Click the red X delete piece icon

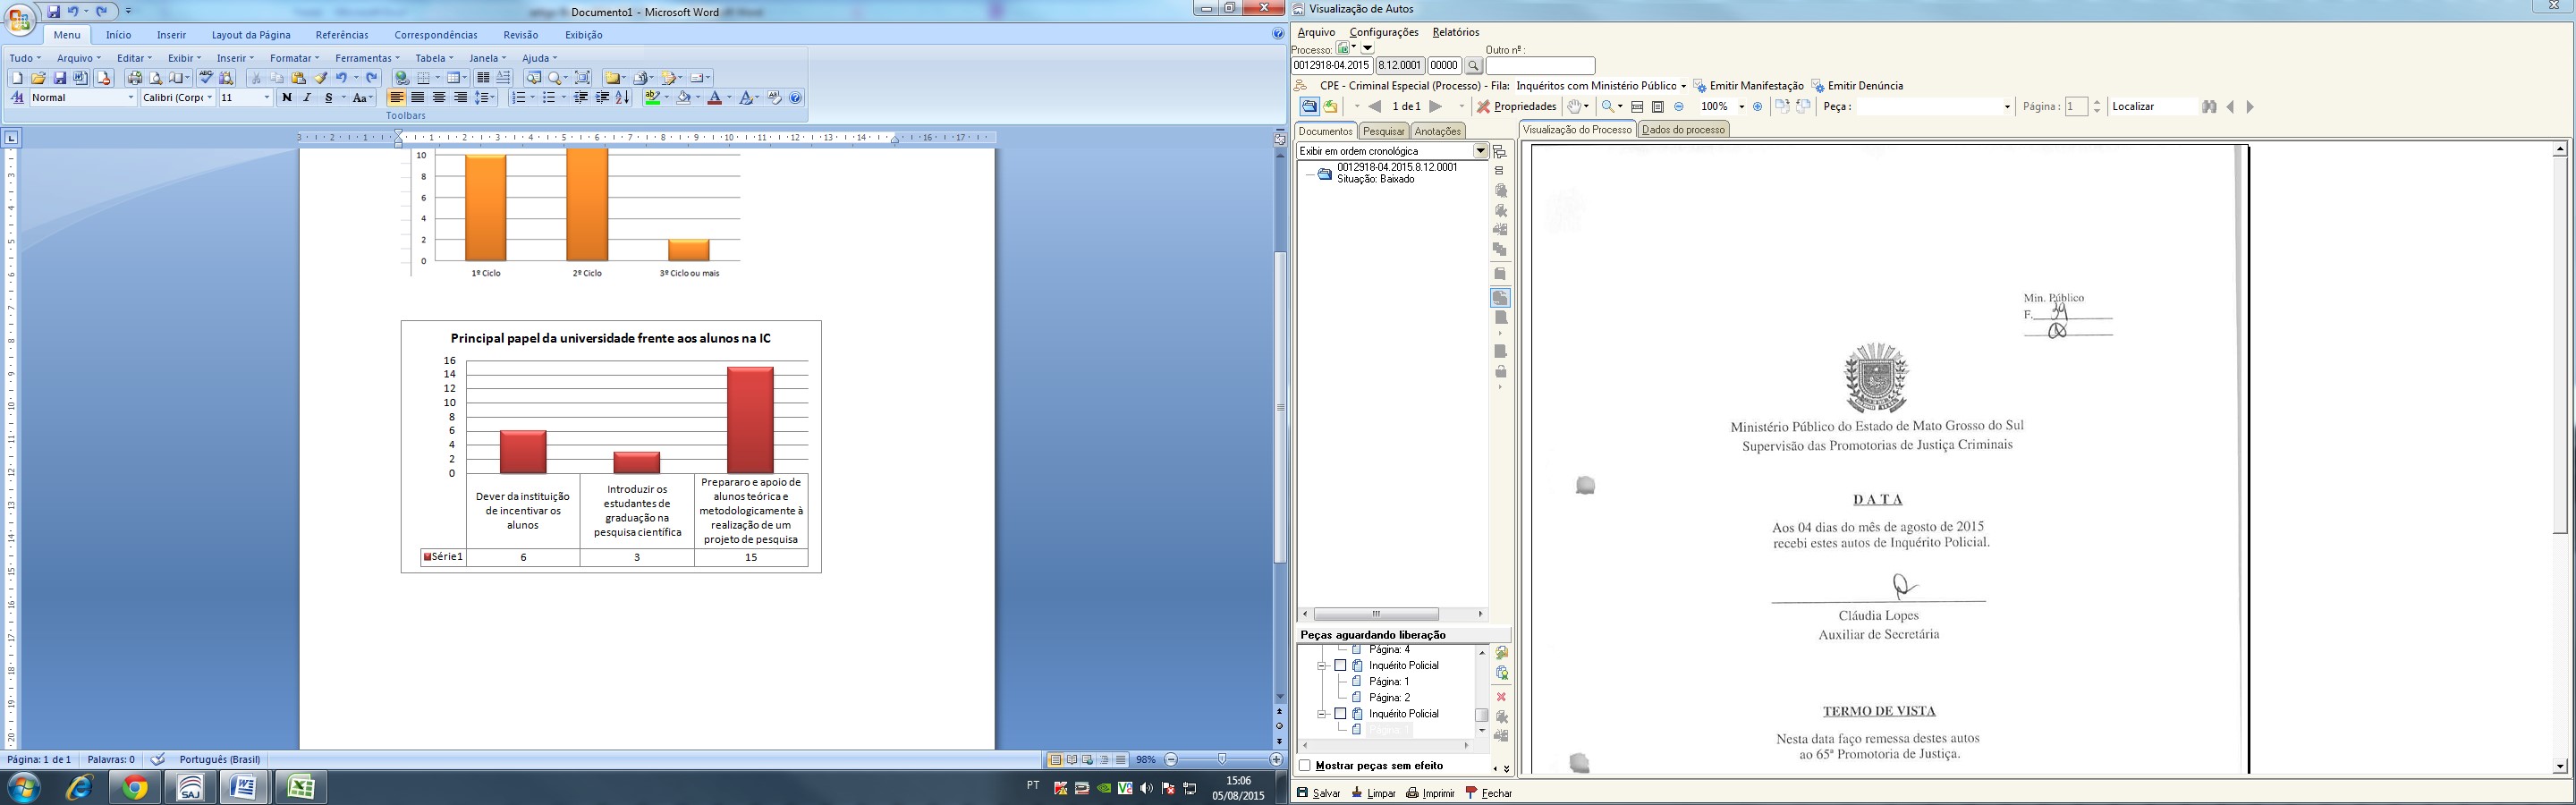tap(1501, 697)
